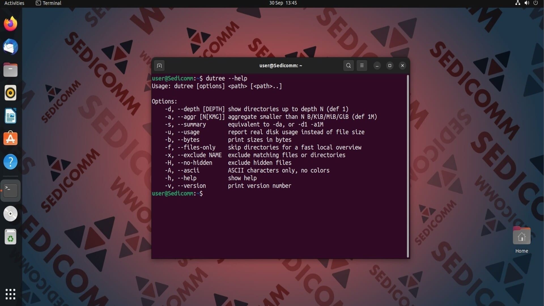Show the applications grid
The width and height of the screenshot is (544, 306).
10,294
